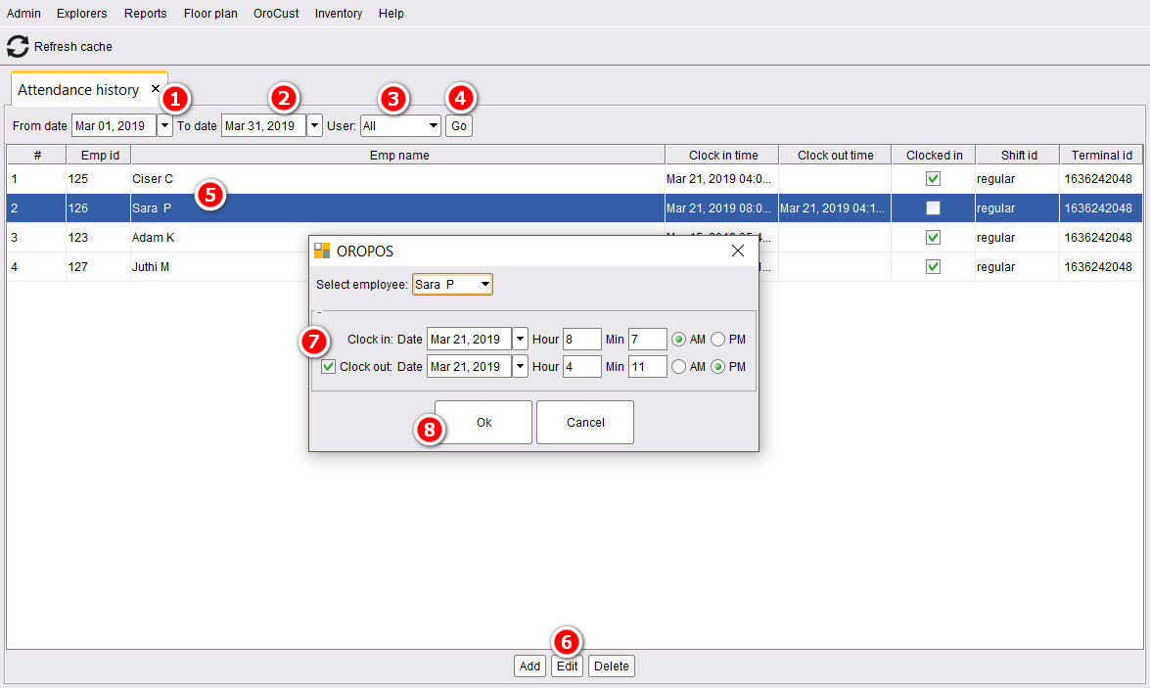
Task: Toggle Clocked in checkbox for Ciser C
Action: (933, 178)
